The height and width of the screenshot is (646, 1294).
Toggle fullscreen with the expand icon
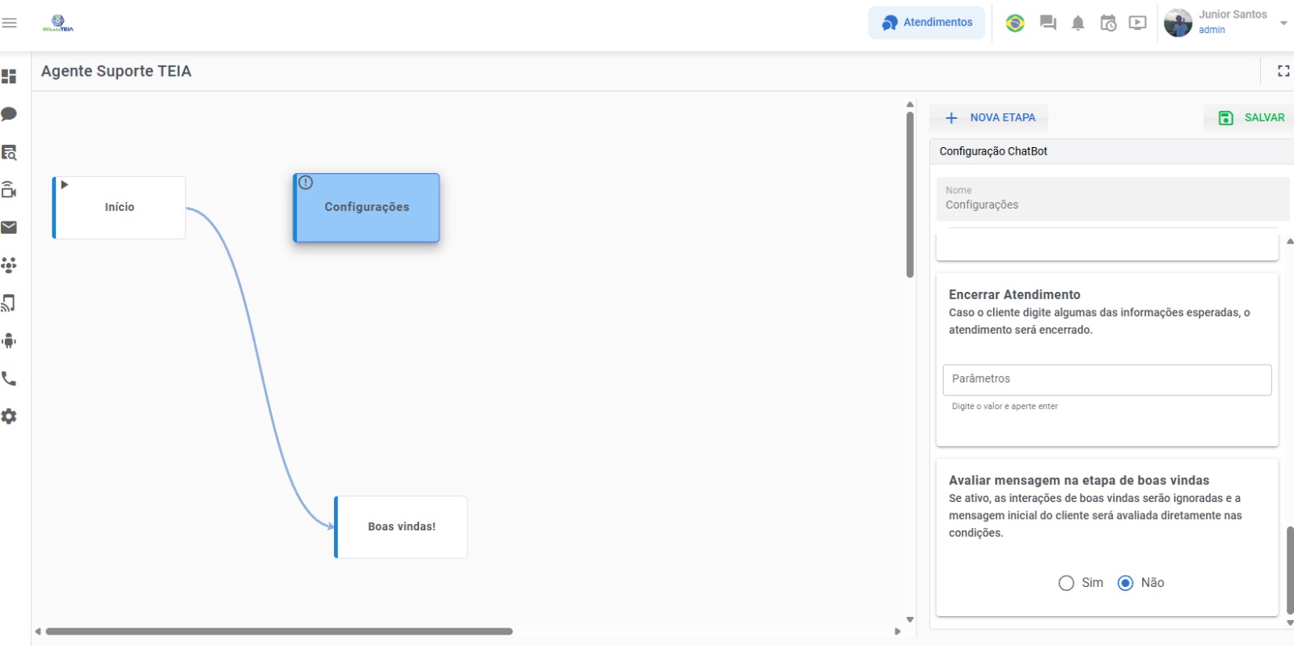[1283, 71]
